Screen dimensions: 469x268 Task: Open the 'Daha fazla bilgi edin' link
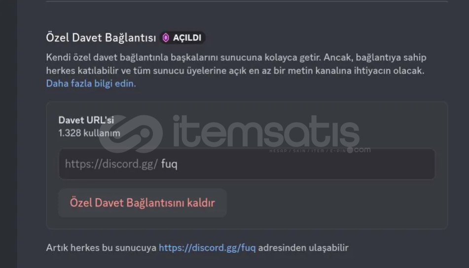coord(91,83)
